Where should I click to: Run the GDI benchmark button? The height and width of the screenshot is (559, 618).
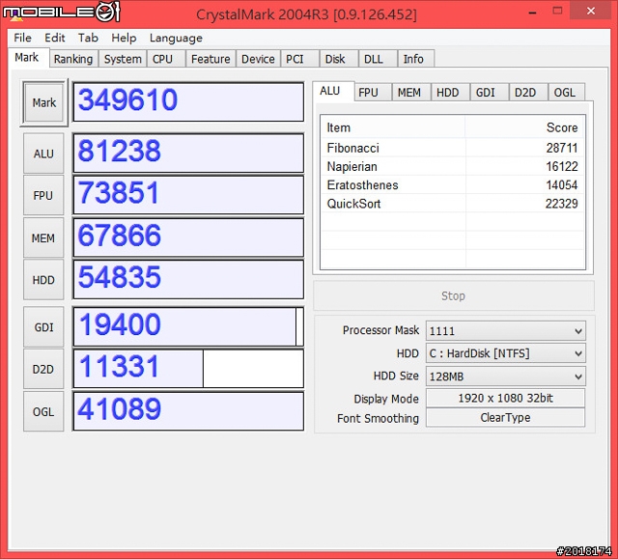point(43,327)
